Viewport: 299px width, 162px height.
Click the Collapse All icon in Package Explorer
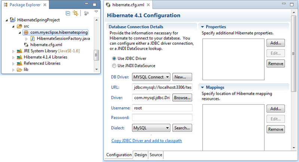68,13
